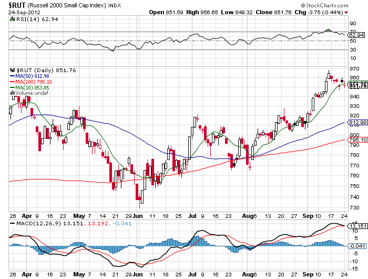Screen dimensions: 368x279
Task: Click the Close 851.76 value in header
Action: click(274, 12)
